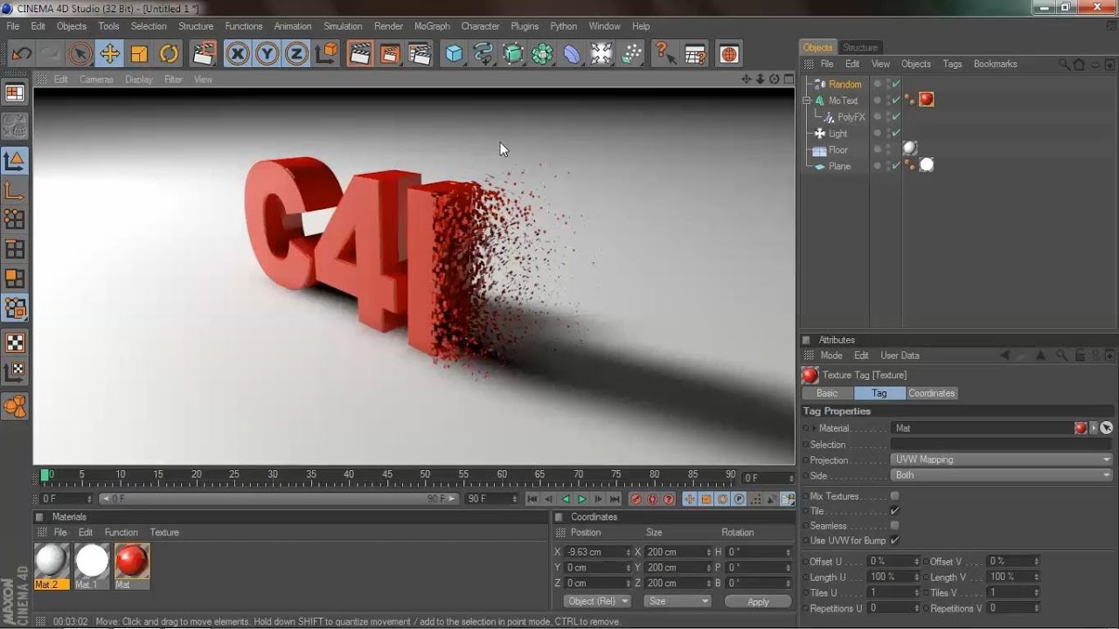The image size is (1119, 629).
Task: Open the Size mode dropdown in Coordinates
Action: 678,601
